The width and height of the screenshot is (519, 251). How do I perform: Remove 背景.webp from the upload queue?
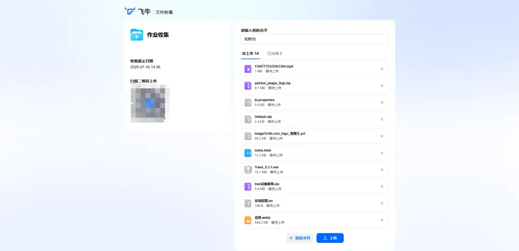(382, 220)
